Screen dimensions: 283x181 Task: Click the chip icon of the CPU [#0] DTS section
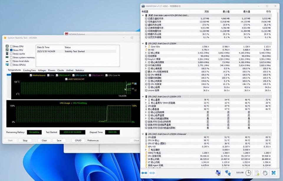click(146, 97)
